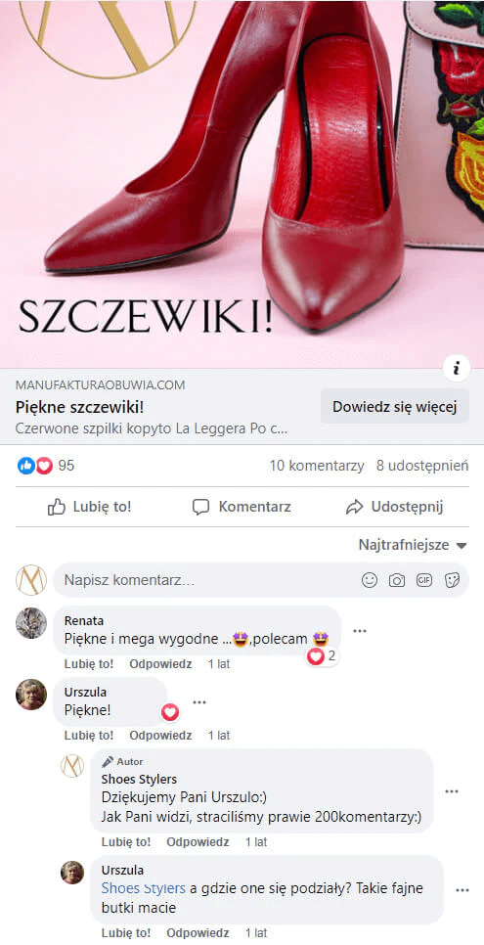Viewport: 484px width, 945px height.
Task: Expand the Najtrafniejsze sorting dropdown
Action: (x=413, y=545)
